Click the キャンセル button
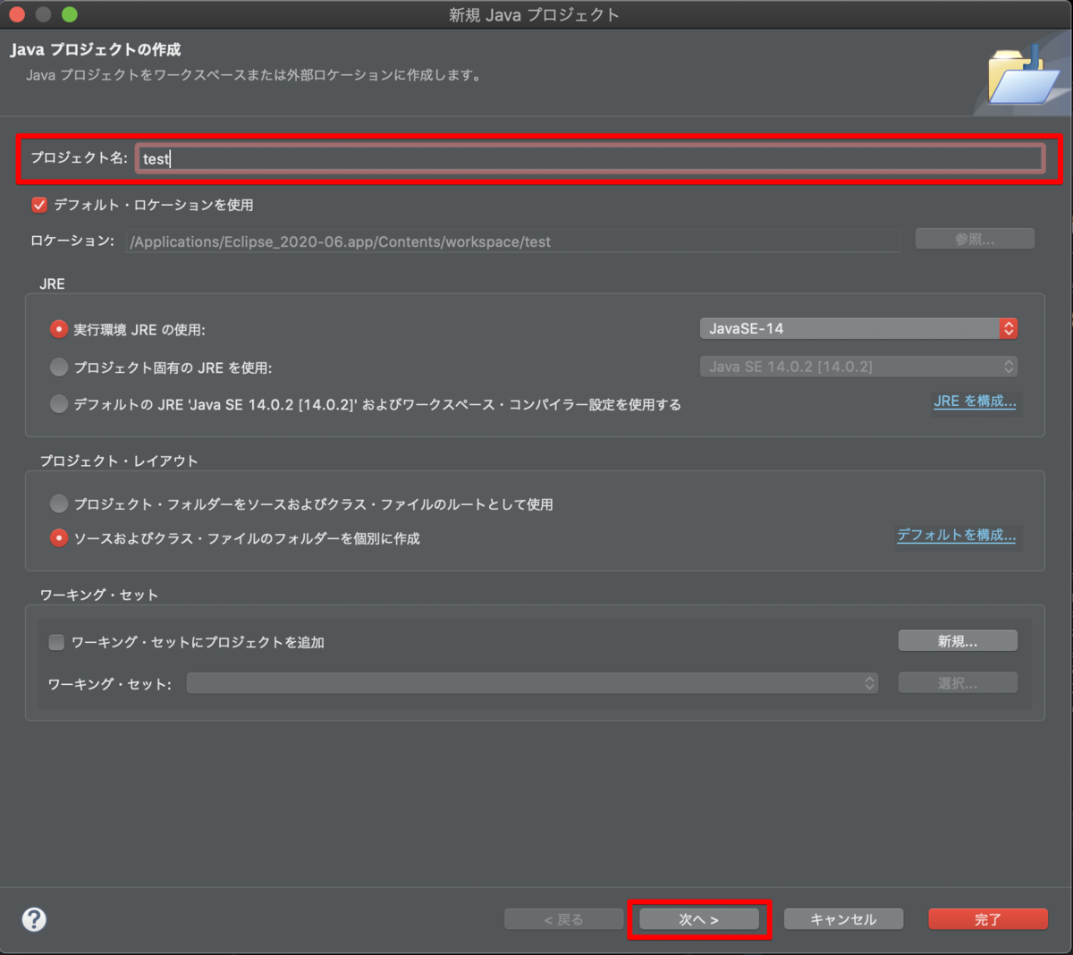 click(843, 919)
